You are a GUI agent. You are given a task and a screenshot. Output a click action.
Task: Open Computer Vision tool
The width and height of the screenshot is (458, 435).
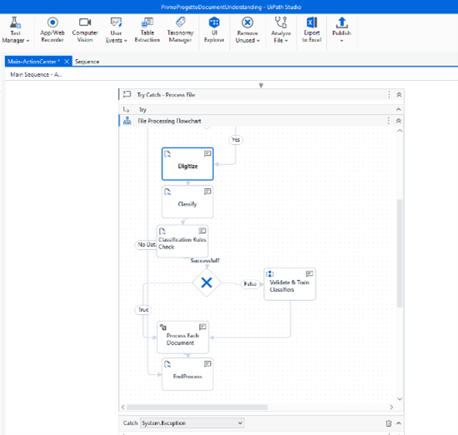pos(85,30)
